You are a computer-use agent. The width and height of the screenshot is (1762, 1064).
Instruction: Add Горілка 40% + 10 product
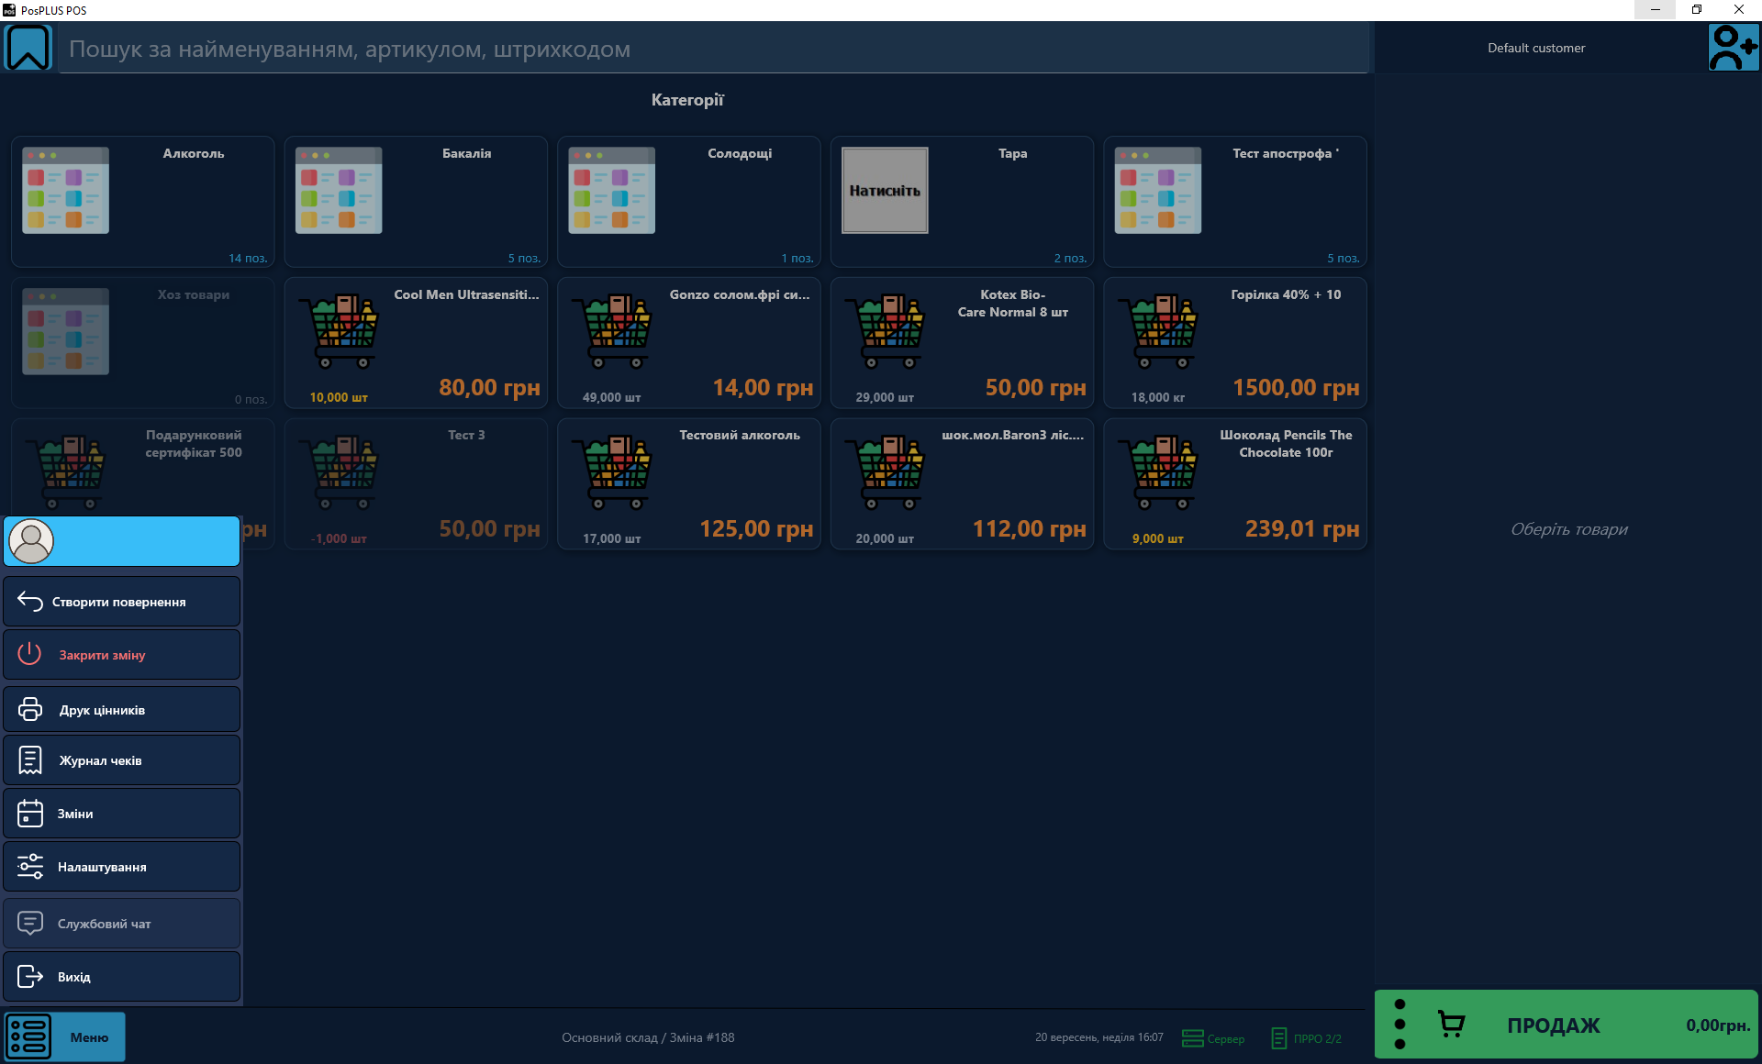(1235, 343)
